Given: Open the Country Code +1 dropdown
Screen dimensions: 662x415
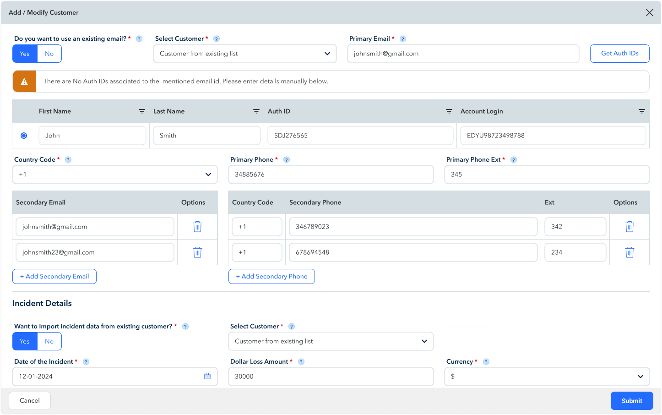Looking at the screenshot, I should pos(115,175).
